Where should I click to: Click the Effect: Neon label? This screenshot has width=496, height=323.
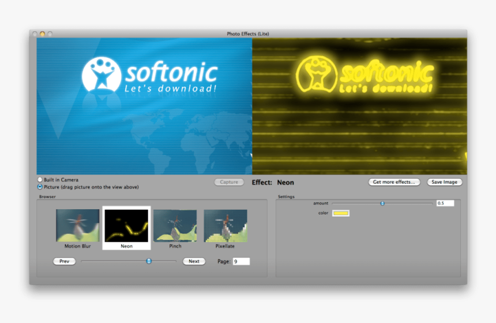(x=273, y=182)
